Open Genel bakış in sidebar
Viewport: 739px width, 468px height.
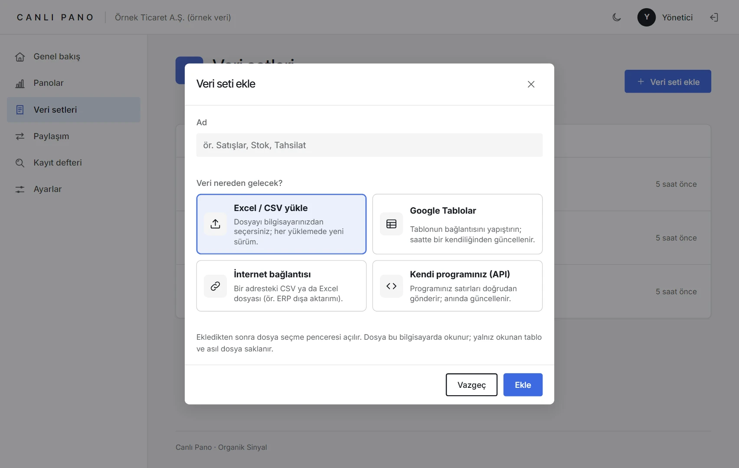coord(74,57)
